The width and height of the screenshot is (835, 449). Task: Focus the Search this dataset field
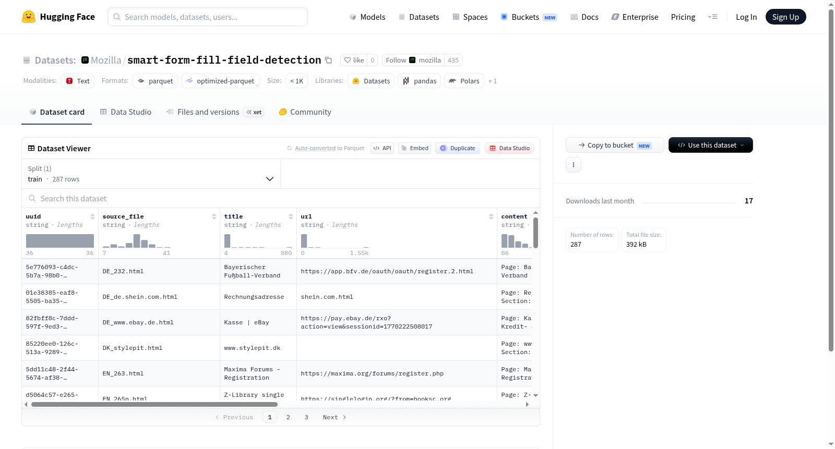pos(281,199)
